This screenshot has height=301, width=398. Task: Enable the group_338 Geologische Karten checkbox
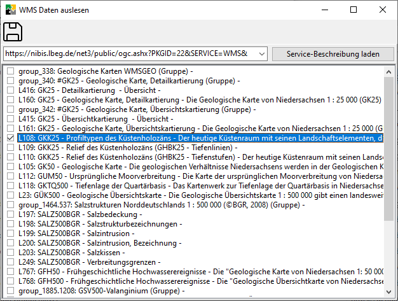pos(10,71)
